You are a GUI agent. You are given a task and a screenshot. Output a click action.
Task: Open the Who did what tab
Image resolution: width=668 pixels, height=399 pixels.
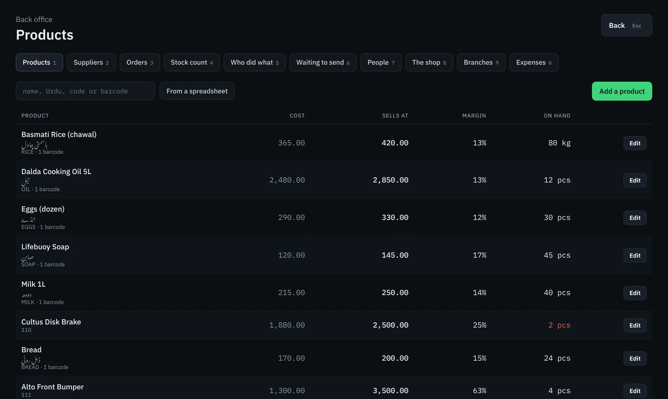click(254, 62)
